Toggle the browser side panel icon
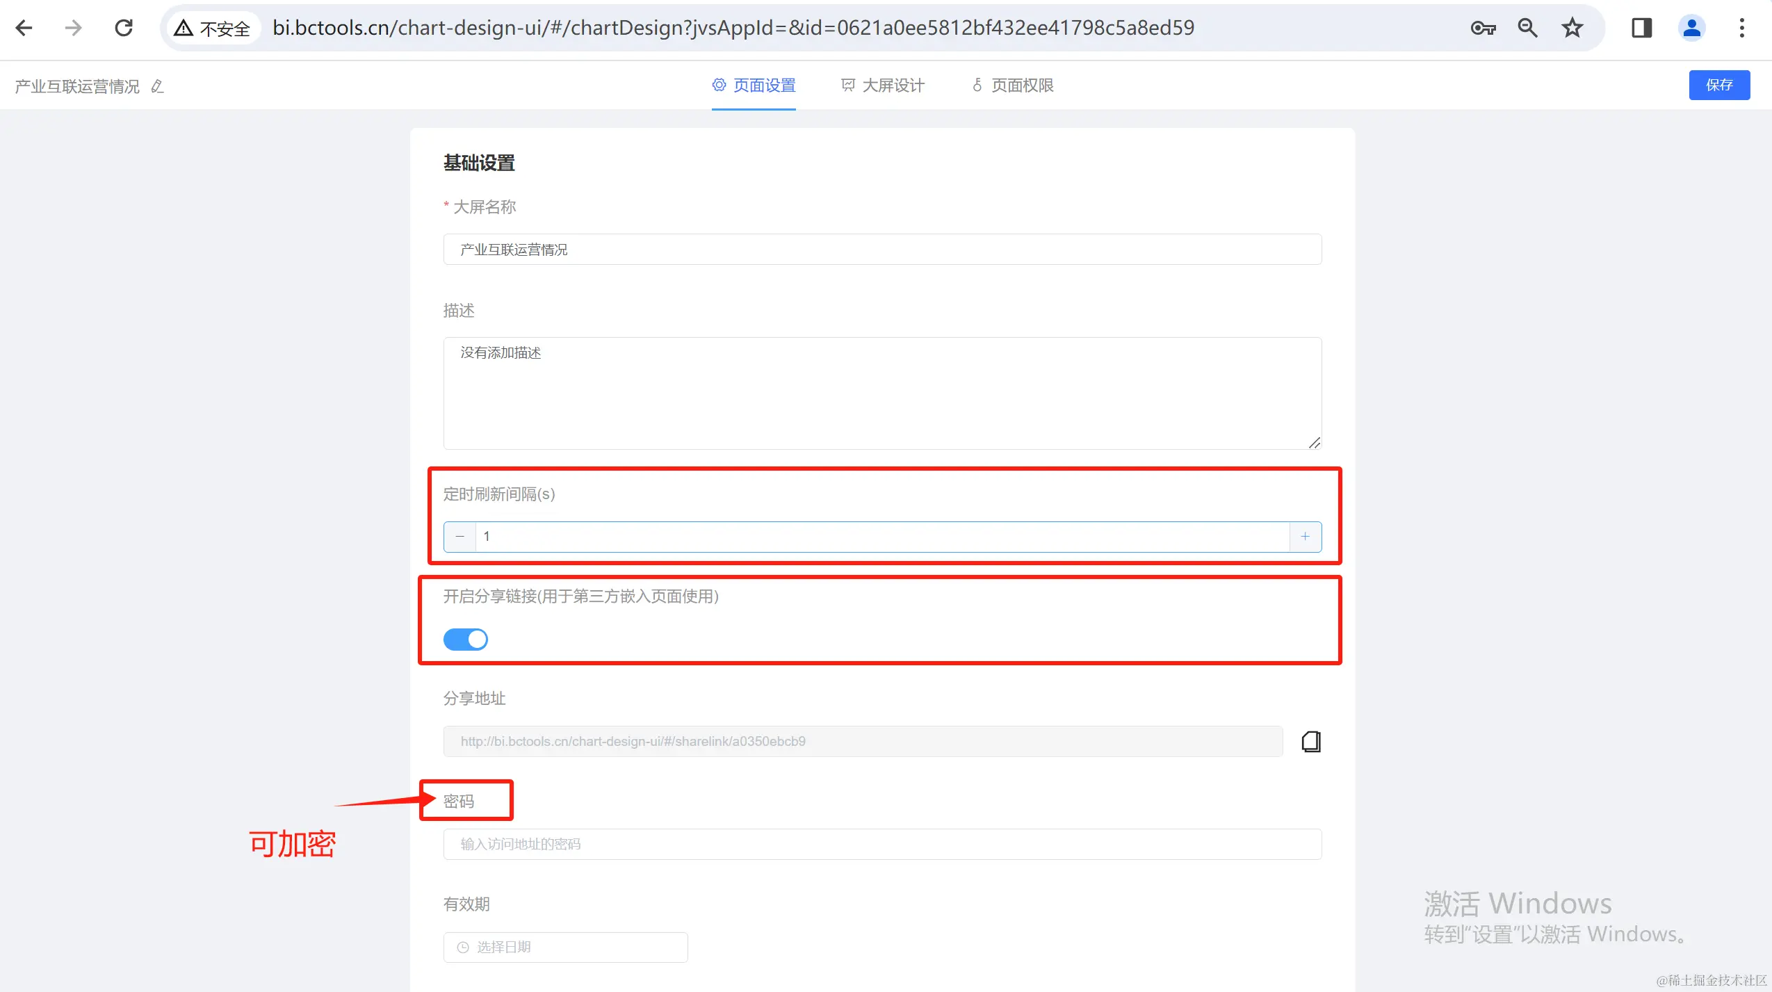The height and width of the screenshot is (992, 1772). coord(1641,28)
